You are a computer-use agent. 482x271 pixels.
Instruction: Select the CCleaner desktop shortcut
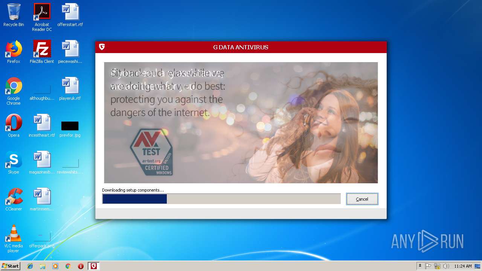14,200
